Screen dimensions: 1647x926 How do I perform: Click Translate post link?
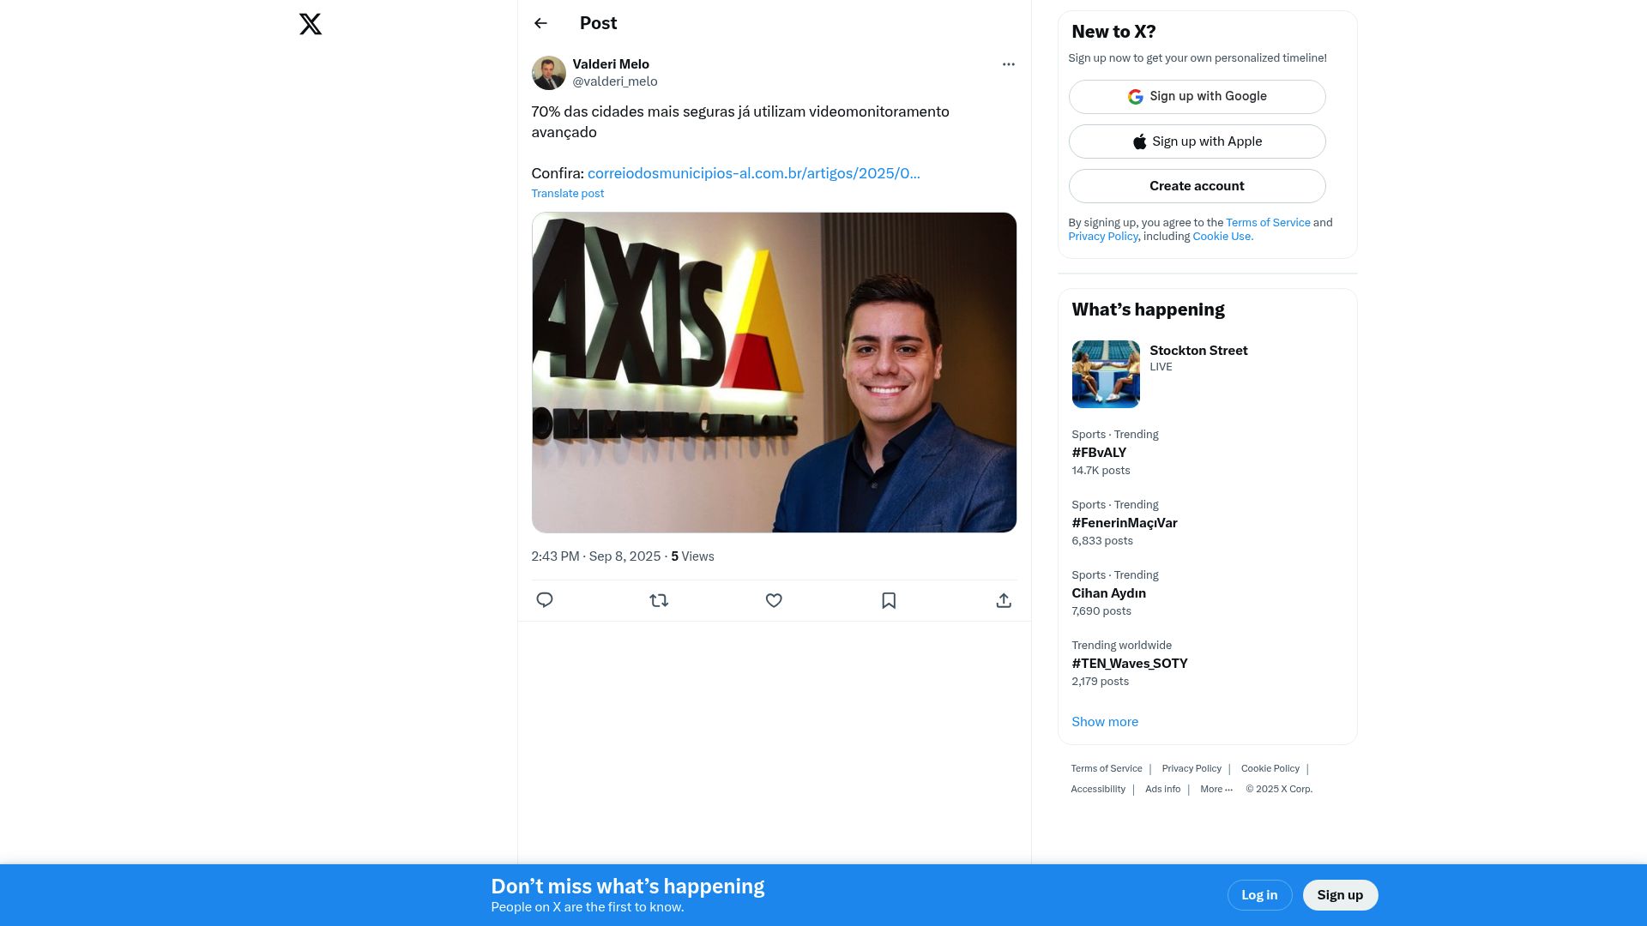(567, 194)
